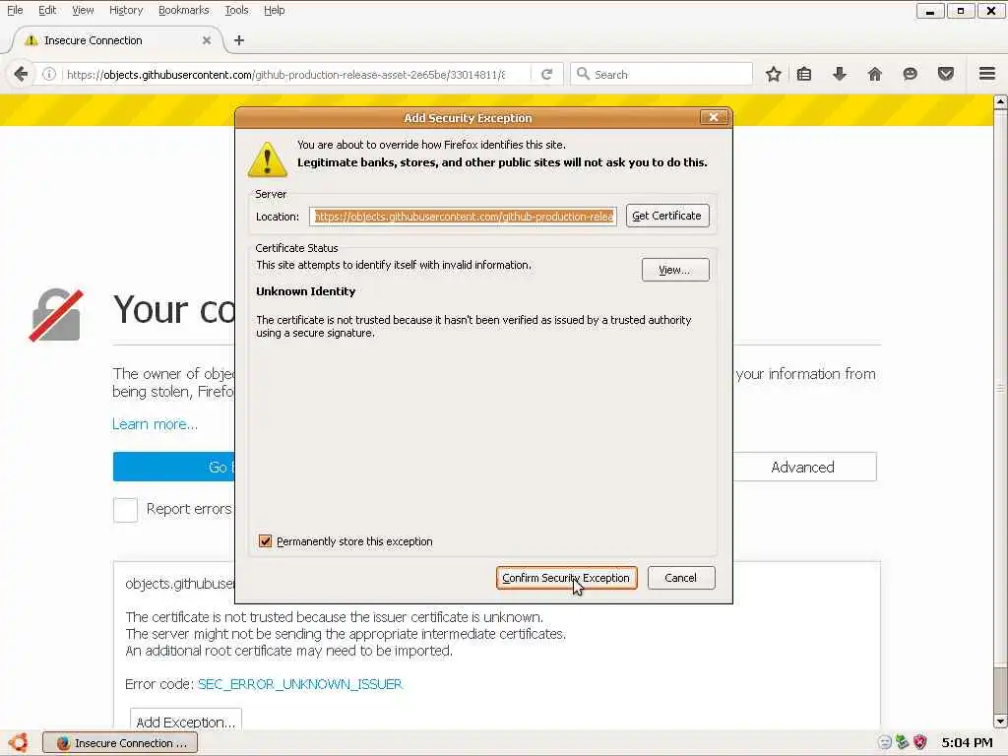The width and height of the screenshot is (1008, 756).
Task: Open the File menu
Action: (15, 10)
